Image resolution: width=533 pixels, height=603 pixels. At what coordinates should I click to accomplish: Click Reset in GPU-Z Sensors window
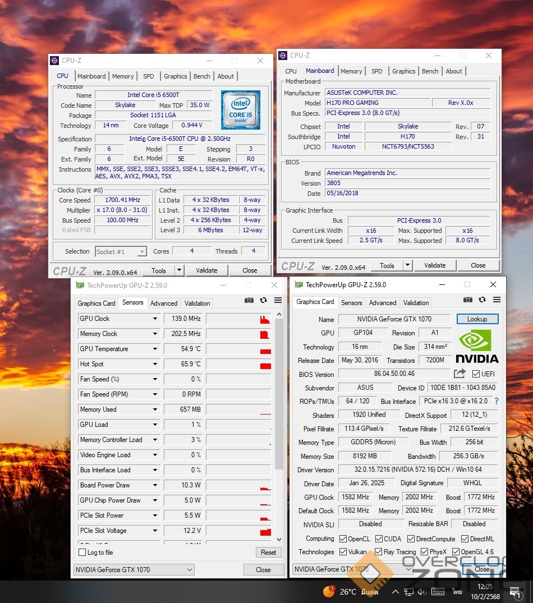coord(268,553)
